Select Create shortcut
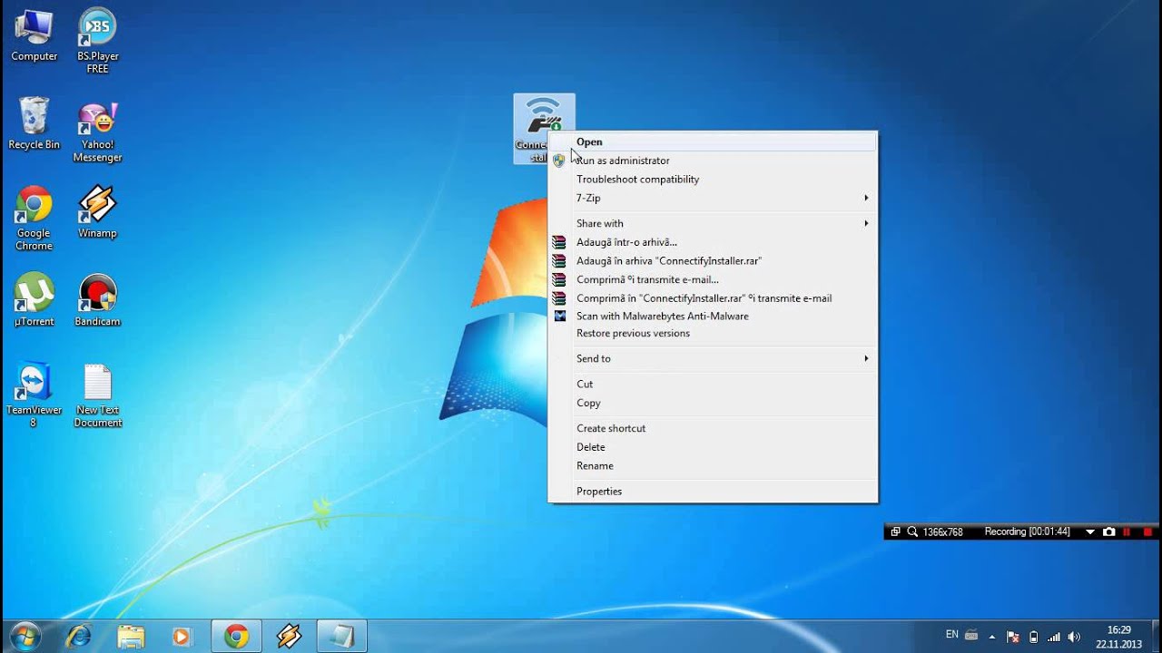This screenshot has width=1162, height=653. pos(713,428)
